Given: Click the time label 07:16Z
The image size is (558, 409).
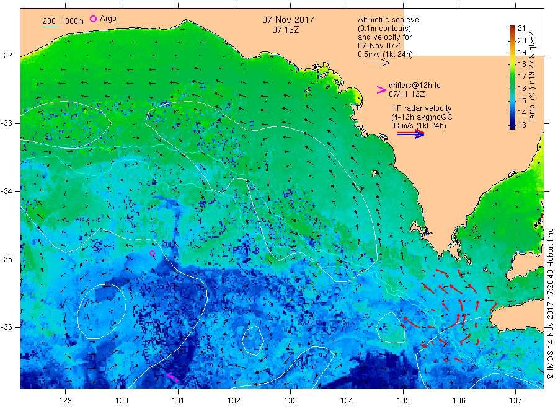Looking at the screenshot, I should coord(285,30).
